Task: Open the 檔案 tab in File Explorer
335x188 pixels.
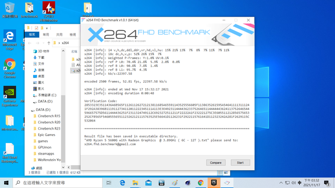Action: click(x=32, y=34)
